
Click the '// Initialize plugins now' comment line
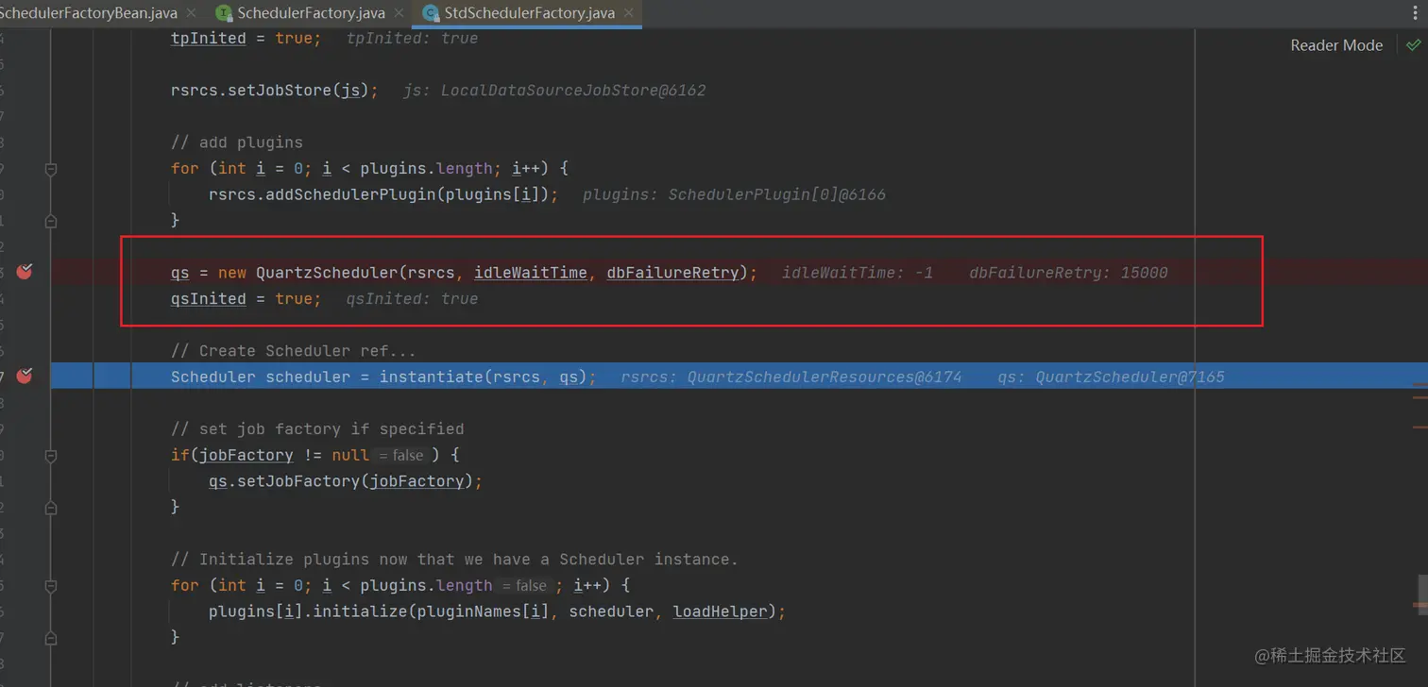[454, 560]
